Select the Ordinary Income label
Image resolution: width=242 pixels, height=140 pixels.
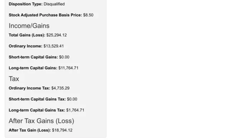pyautogui.click(x=25, y=46)
